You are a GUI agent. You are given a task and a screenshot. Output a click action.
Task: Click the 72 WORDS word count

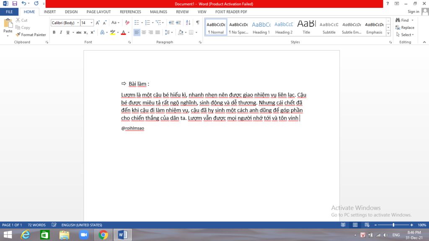(37, 225)
